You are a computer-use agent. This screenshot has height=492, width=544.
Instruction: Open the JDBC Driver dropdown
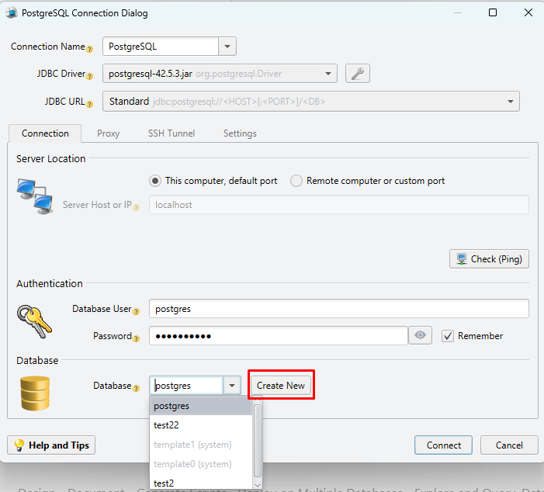coord(327,74)
